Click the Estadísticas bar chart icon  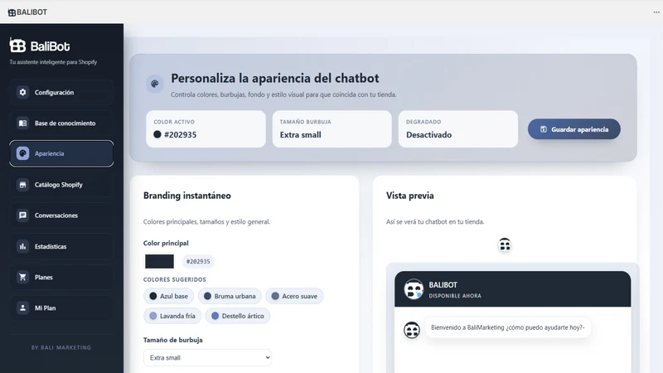coord(23,246)
